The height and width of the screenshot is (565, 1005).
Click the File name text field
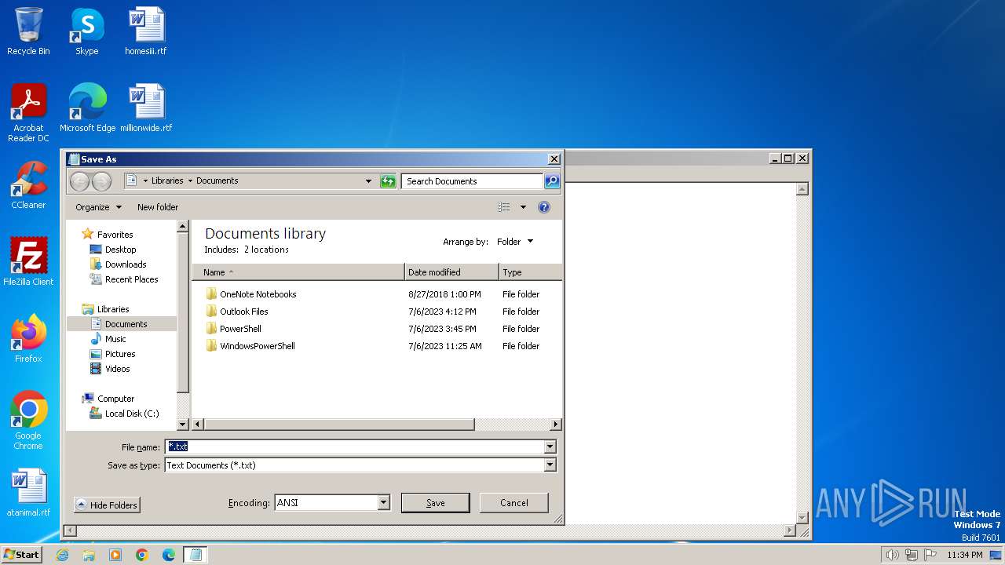click(354, 447)
